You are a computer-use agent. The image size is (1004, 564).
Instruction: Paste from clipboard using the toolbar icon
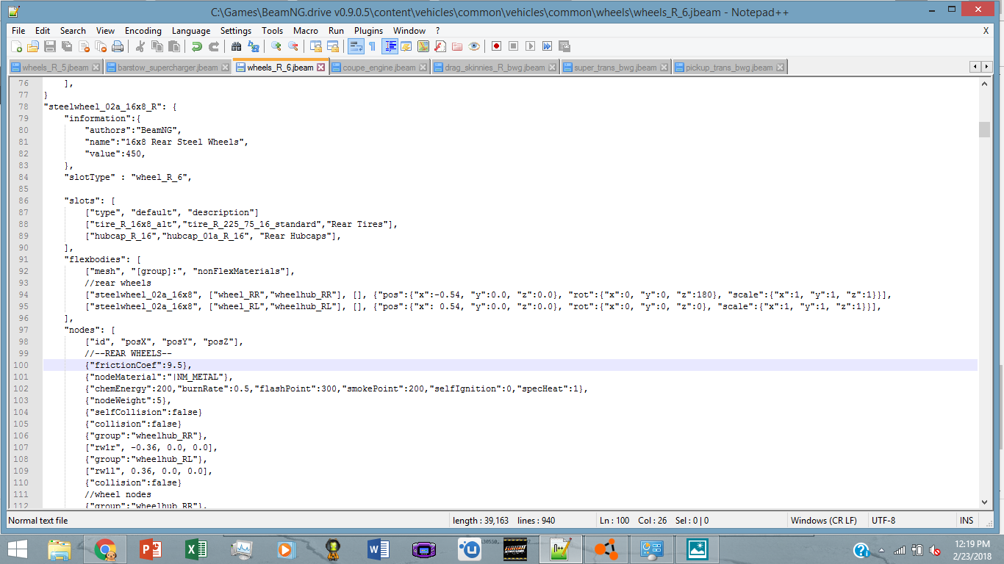173,46
